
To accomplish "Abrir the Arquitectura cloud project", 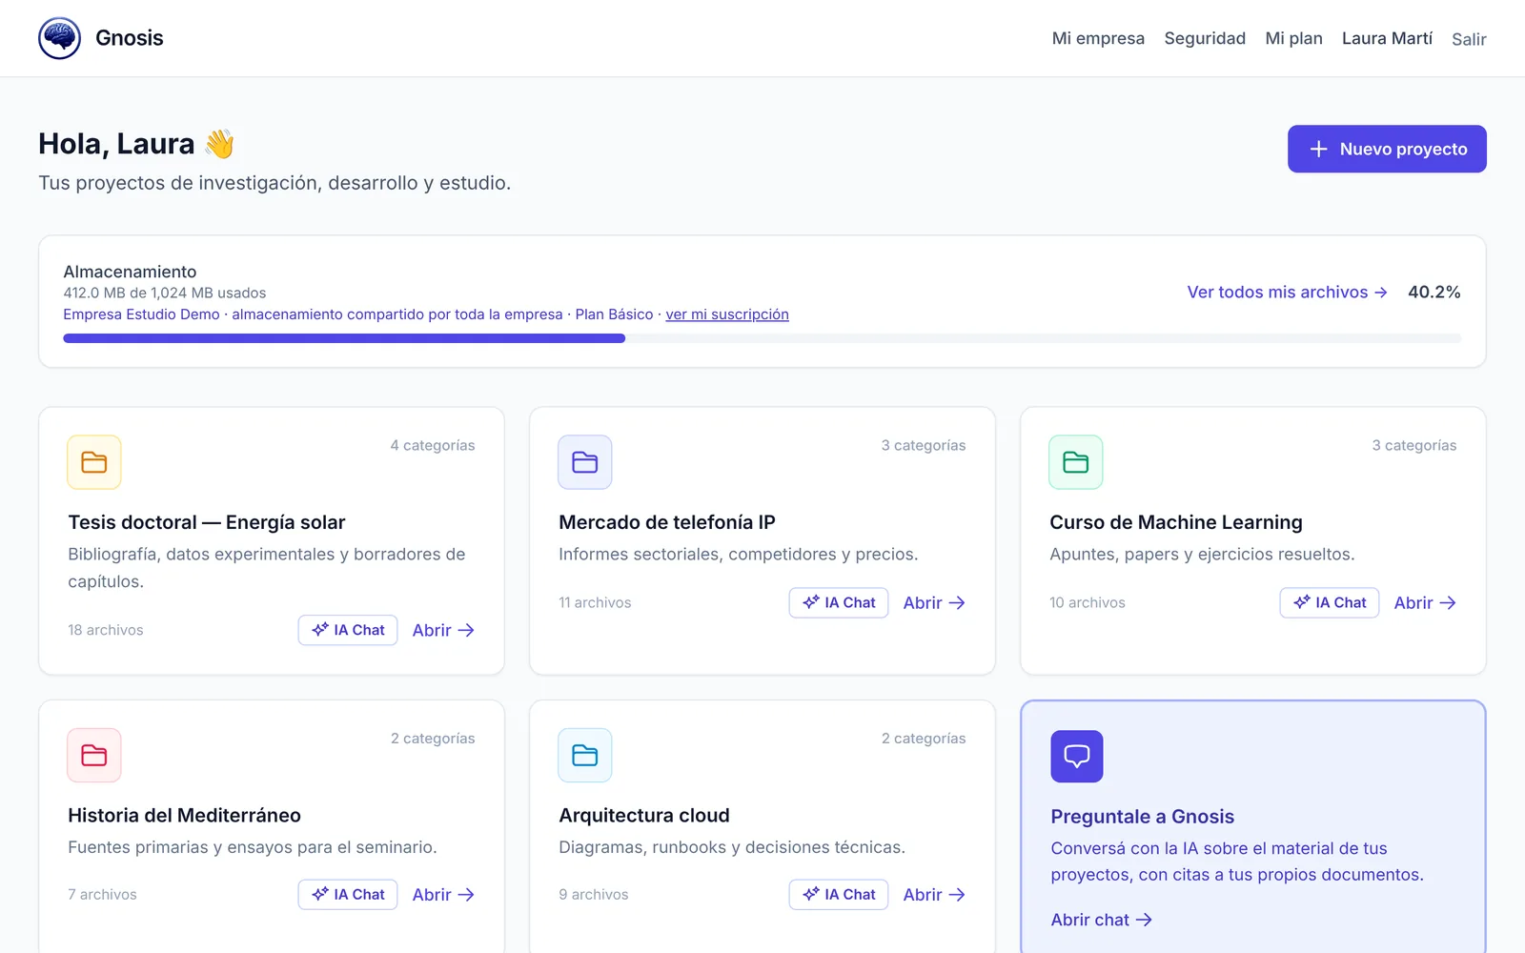I will (934, 895).
